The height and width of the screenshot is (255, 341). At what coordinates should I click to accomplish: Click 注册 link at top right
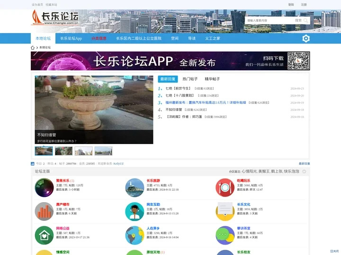tap(304, 5)
